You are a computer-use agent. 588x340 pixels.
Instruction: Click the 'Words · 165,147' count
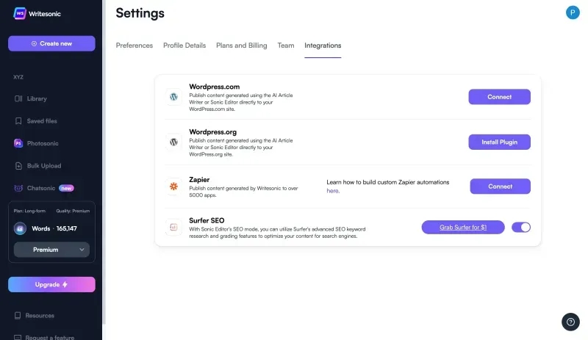(x=54, y=228)
